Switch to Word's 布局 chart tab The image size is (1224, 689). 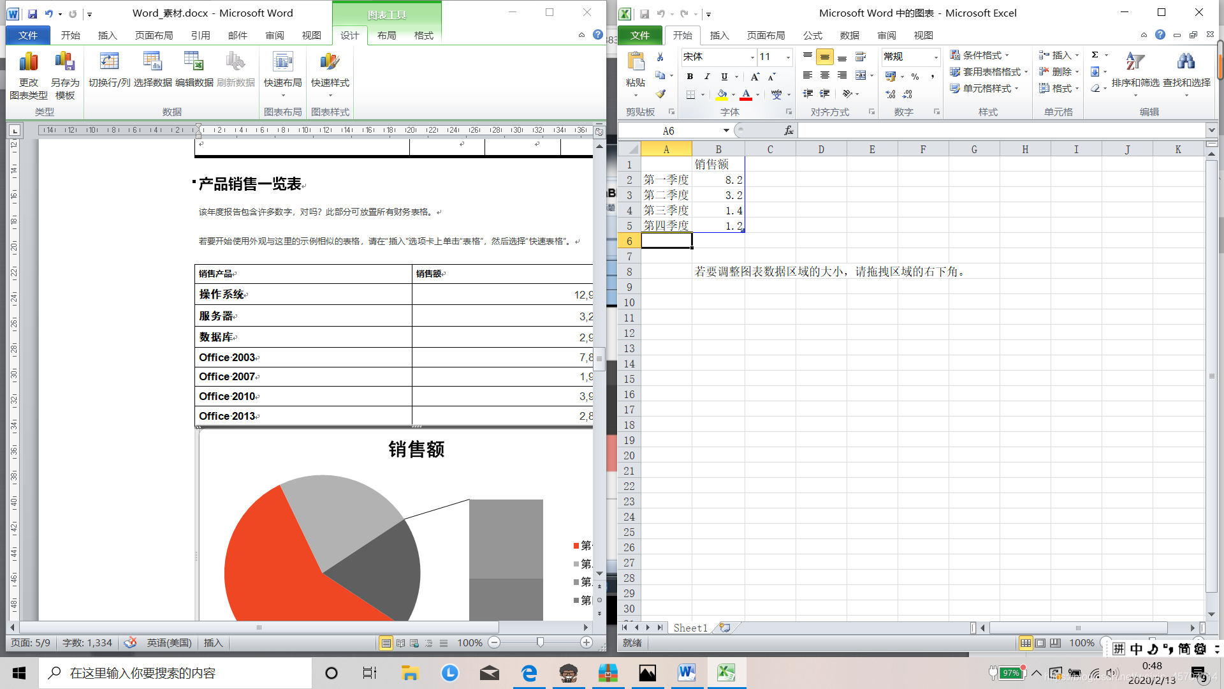pyautogui.click(x=386, y=36)
